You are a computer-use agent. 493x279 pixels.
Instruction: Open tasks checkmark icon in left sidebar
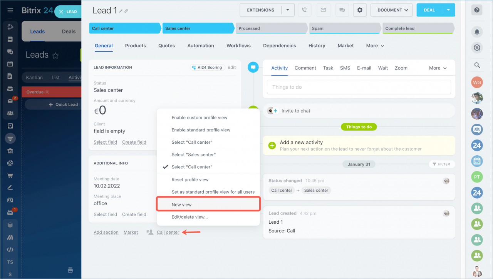(10, 126)
